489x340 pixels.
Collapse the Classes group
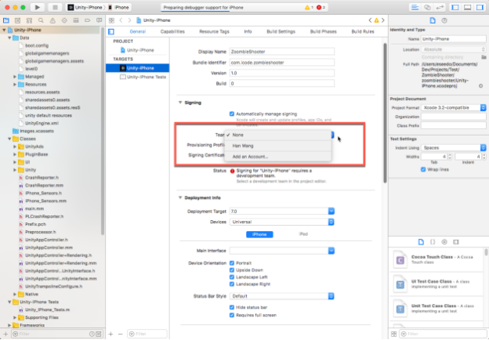(x=9, y=139)
